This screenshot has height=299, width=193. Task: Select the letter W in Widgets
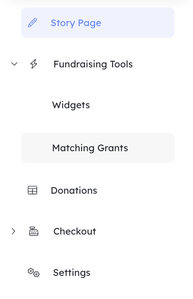pos(56,105)
